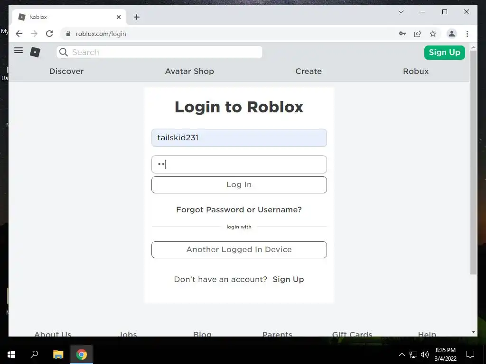
Task: Open Forgot Password or Username link
Action: point(239,209)
